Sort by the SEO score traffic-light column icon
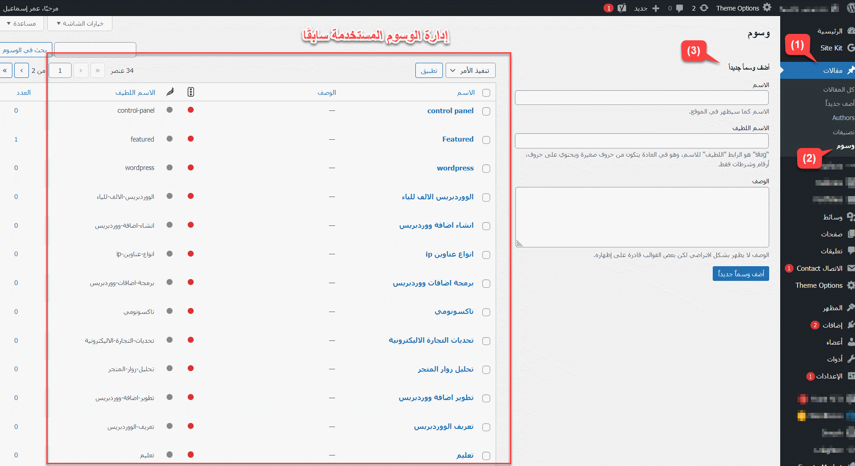Viewport: 855px width, 466px height. coord(191,92)
